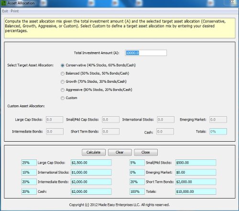
Task: Click the $10,000.00 Totals result field
Action: coord(196,191)
